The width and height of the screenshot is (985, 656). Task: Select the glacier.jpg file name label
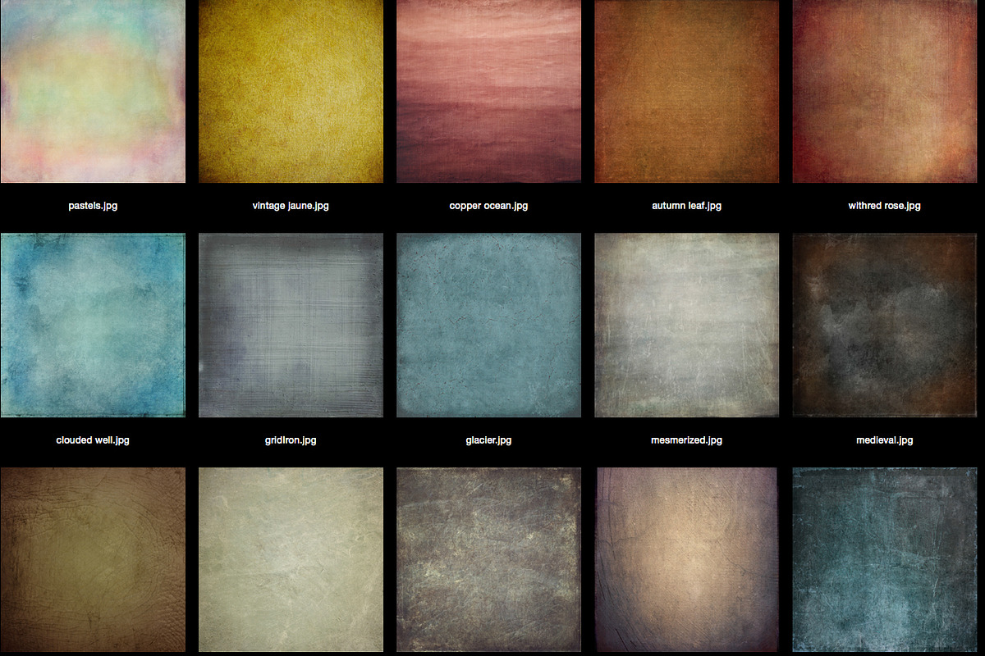488,440
